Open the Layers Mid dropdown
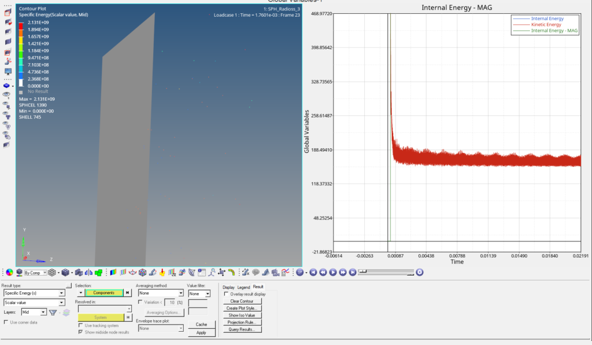The image size is (592, 345). 33,312
